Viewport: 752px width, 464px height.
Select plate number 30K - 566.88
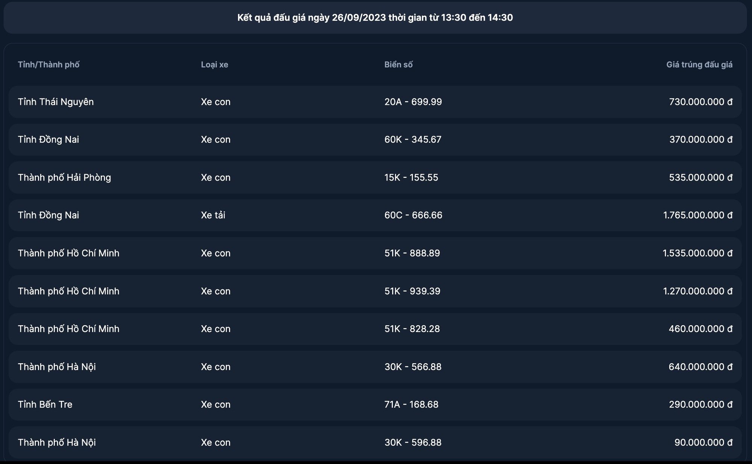coord(412,367)
